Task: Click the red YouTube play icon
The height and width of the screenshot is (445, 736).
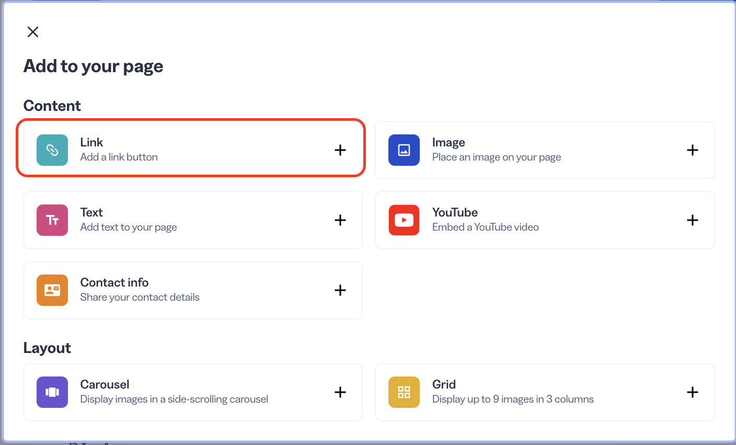Action: pyautogui.click(x=404, y=220)
